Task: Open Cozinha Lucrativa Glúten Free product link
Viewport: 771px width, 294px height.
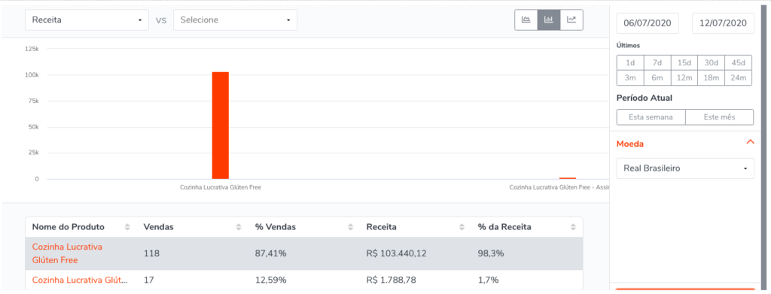Action: pyautogui.click(x=67, y=253)
